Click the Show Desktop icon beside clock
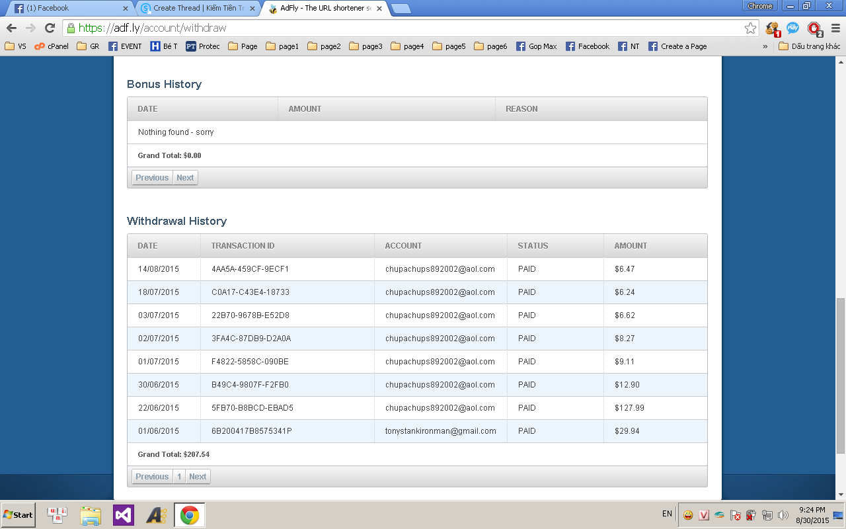846x529 pixels. 838,515
